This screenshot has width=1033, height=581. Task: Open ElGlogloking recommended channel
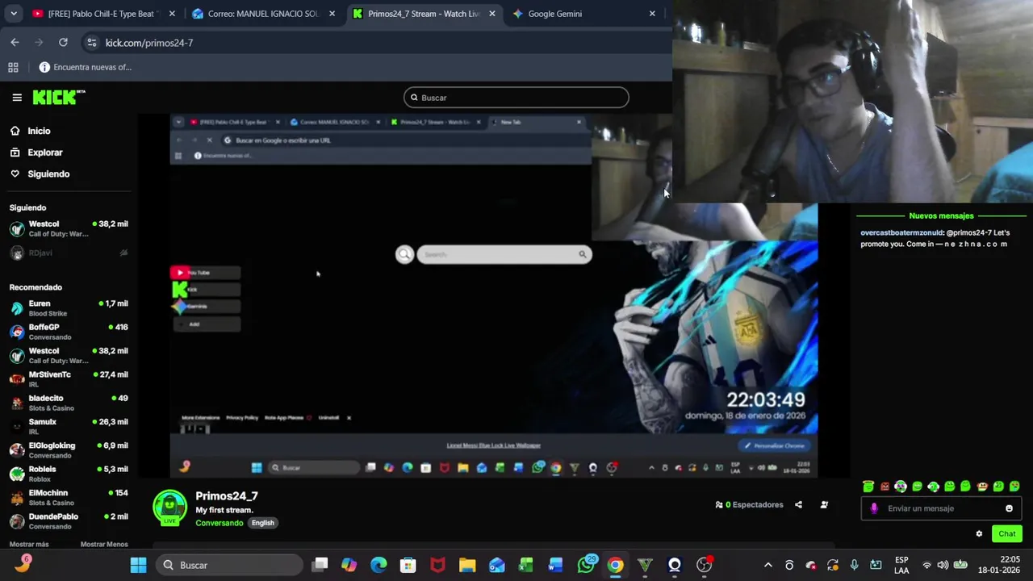tap(69, 450)
